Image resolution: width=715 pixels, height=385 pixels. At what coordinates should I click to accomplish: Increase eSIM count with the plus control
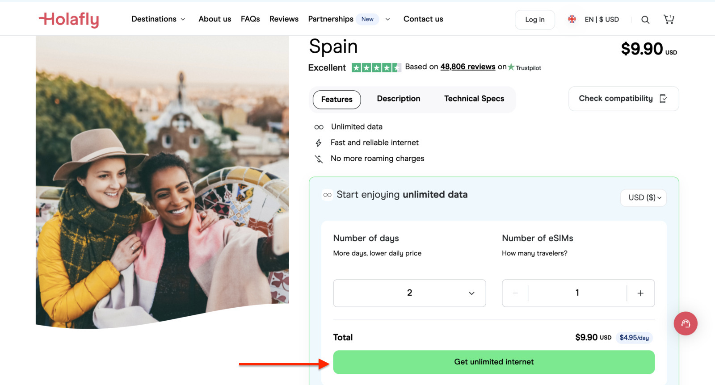click(x=640, y=293)
